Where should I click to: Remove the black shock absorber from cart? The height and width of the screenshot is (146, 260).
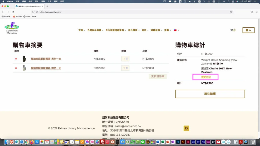pyautogui.click(x=16, y=59)
